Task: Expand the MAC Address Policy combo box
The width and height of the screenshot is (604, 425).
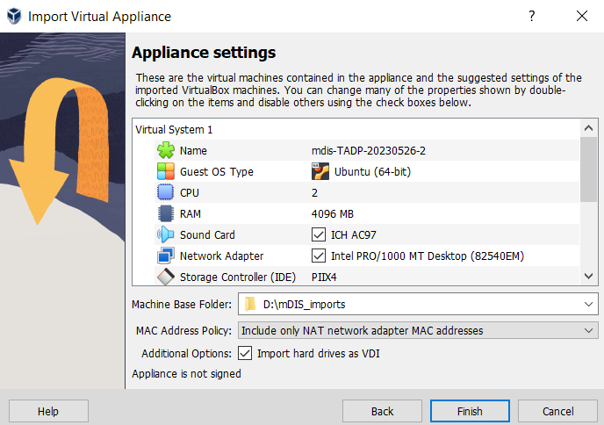Action: tap(587, 331)
